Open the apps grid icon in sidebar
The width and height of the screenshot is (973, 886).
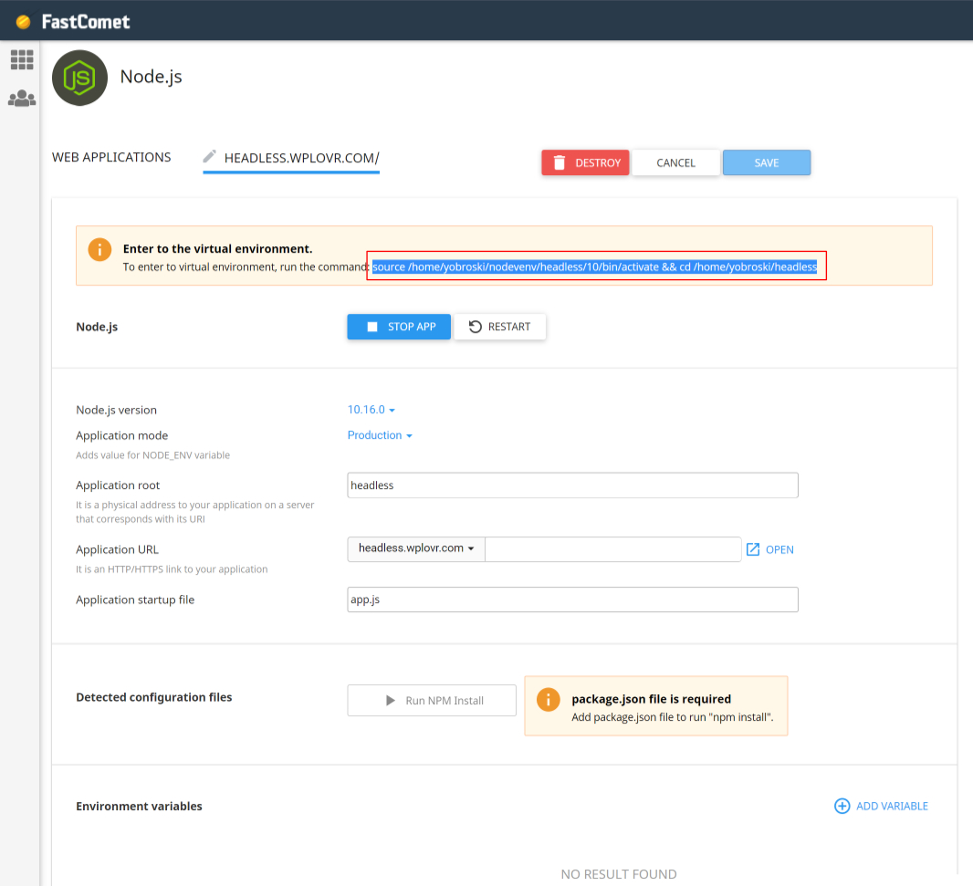[x=22, y=60]
